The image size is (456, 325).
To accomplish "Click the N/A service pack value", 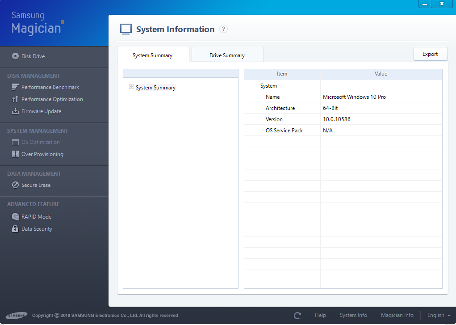I will [328, 131].
